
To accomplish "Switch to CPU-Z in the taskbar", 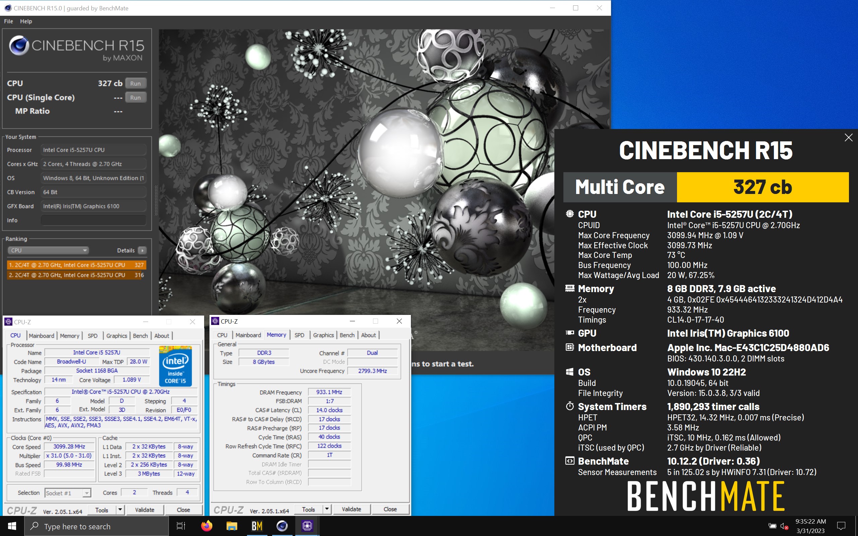I will (307, 526).
